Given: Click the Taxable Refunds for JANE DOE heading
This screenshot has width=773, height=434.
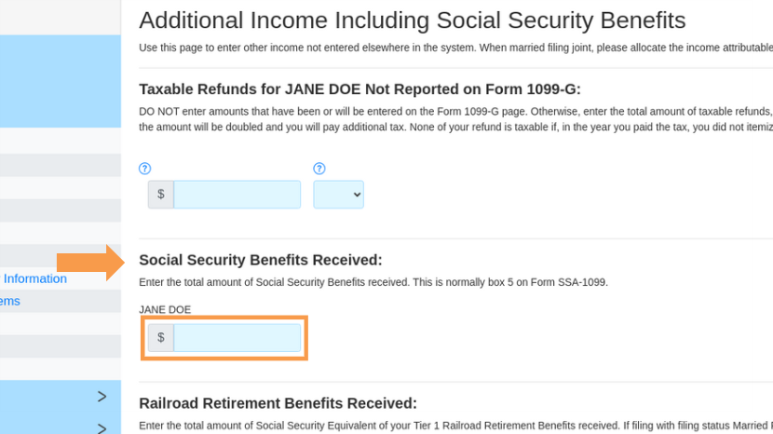Looking at the screenshot, I should coord(359,89).
